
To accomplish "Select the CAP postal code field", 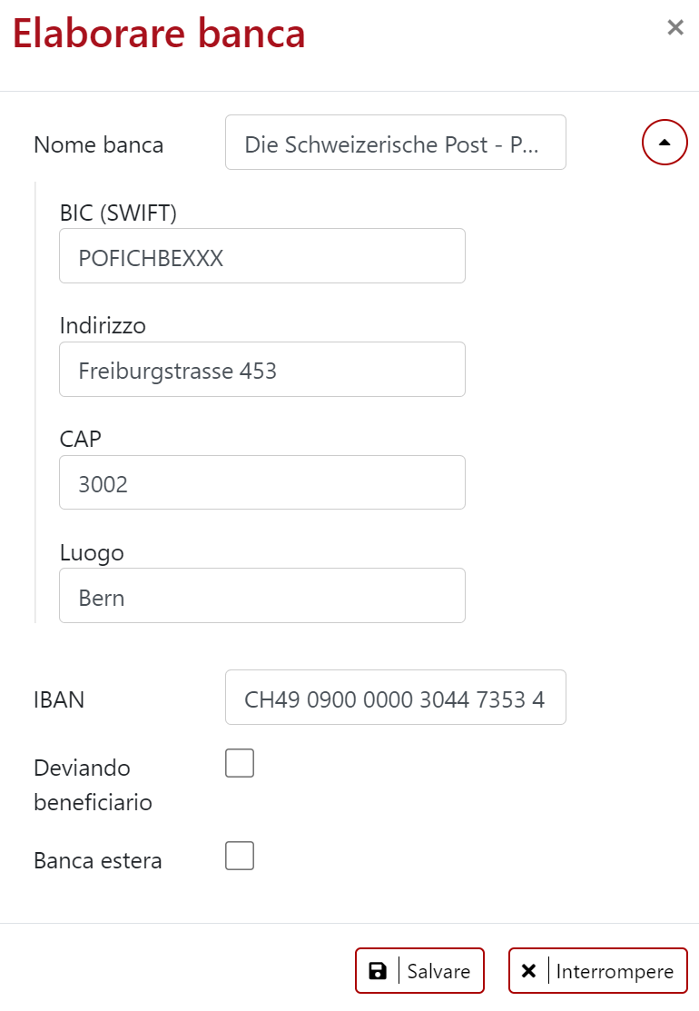I will click(261, 482).
